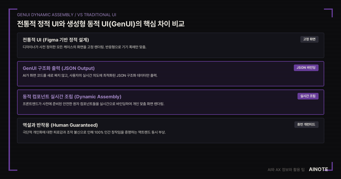Click the top-right purple corner bracket
Image resolution: width=341 pixels, height=179 pixels.
point(328,13)
